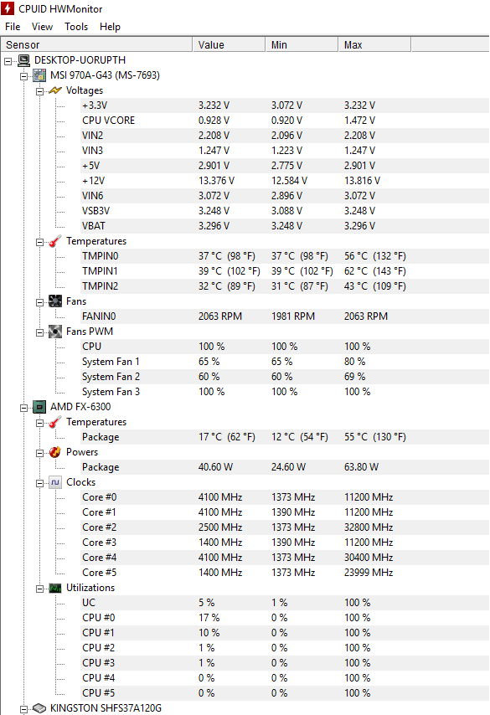Open the View menu
The height and width of the screenshot is (715, 490).
point(42,27)
